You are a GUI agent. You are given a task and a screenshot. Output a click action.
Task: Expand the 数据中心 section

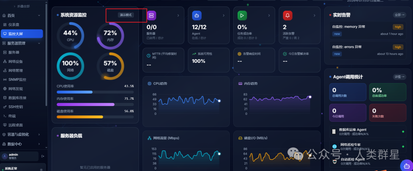coord(21,144)
